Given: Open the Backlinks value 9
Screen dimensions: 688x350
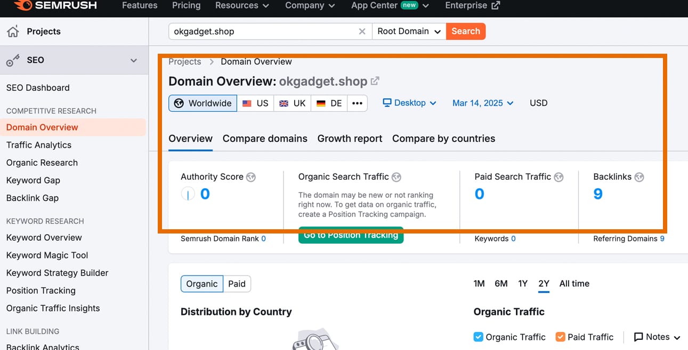Looking at the screenshot, I should (x=598, y=194).
